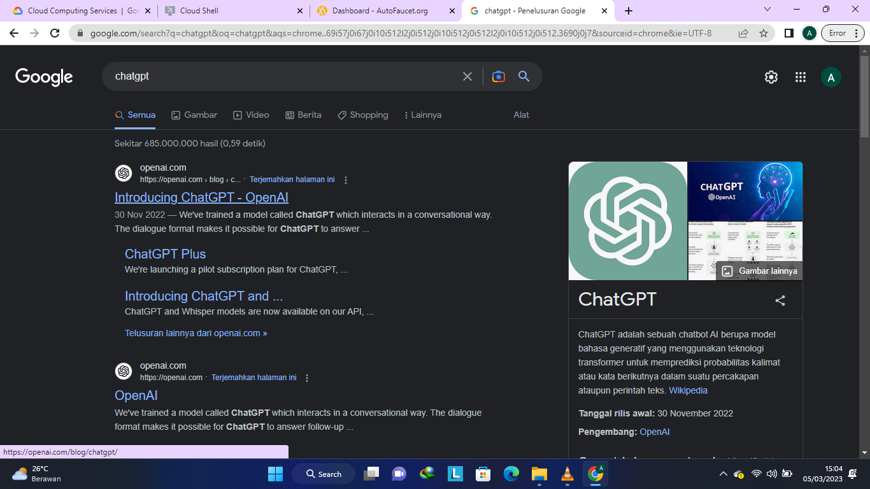Viewport: 870px width, 489px height.
Task: Open the L app on taskbar
Action: pyautogui.click(x=455, y=474)
